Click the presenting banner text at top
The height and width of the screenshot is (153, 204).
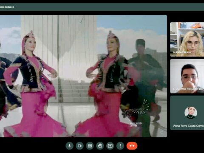pyautogui.click(x=7, y=7)
